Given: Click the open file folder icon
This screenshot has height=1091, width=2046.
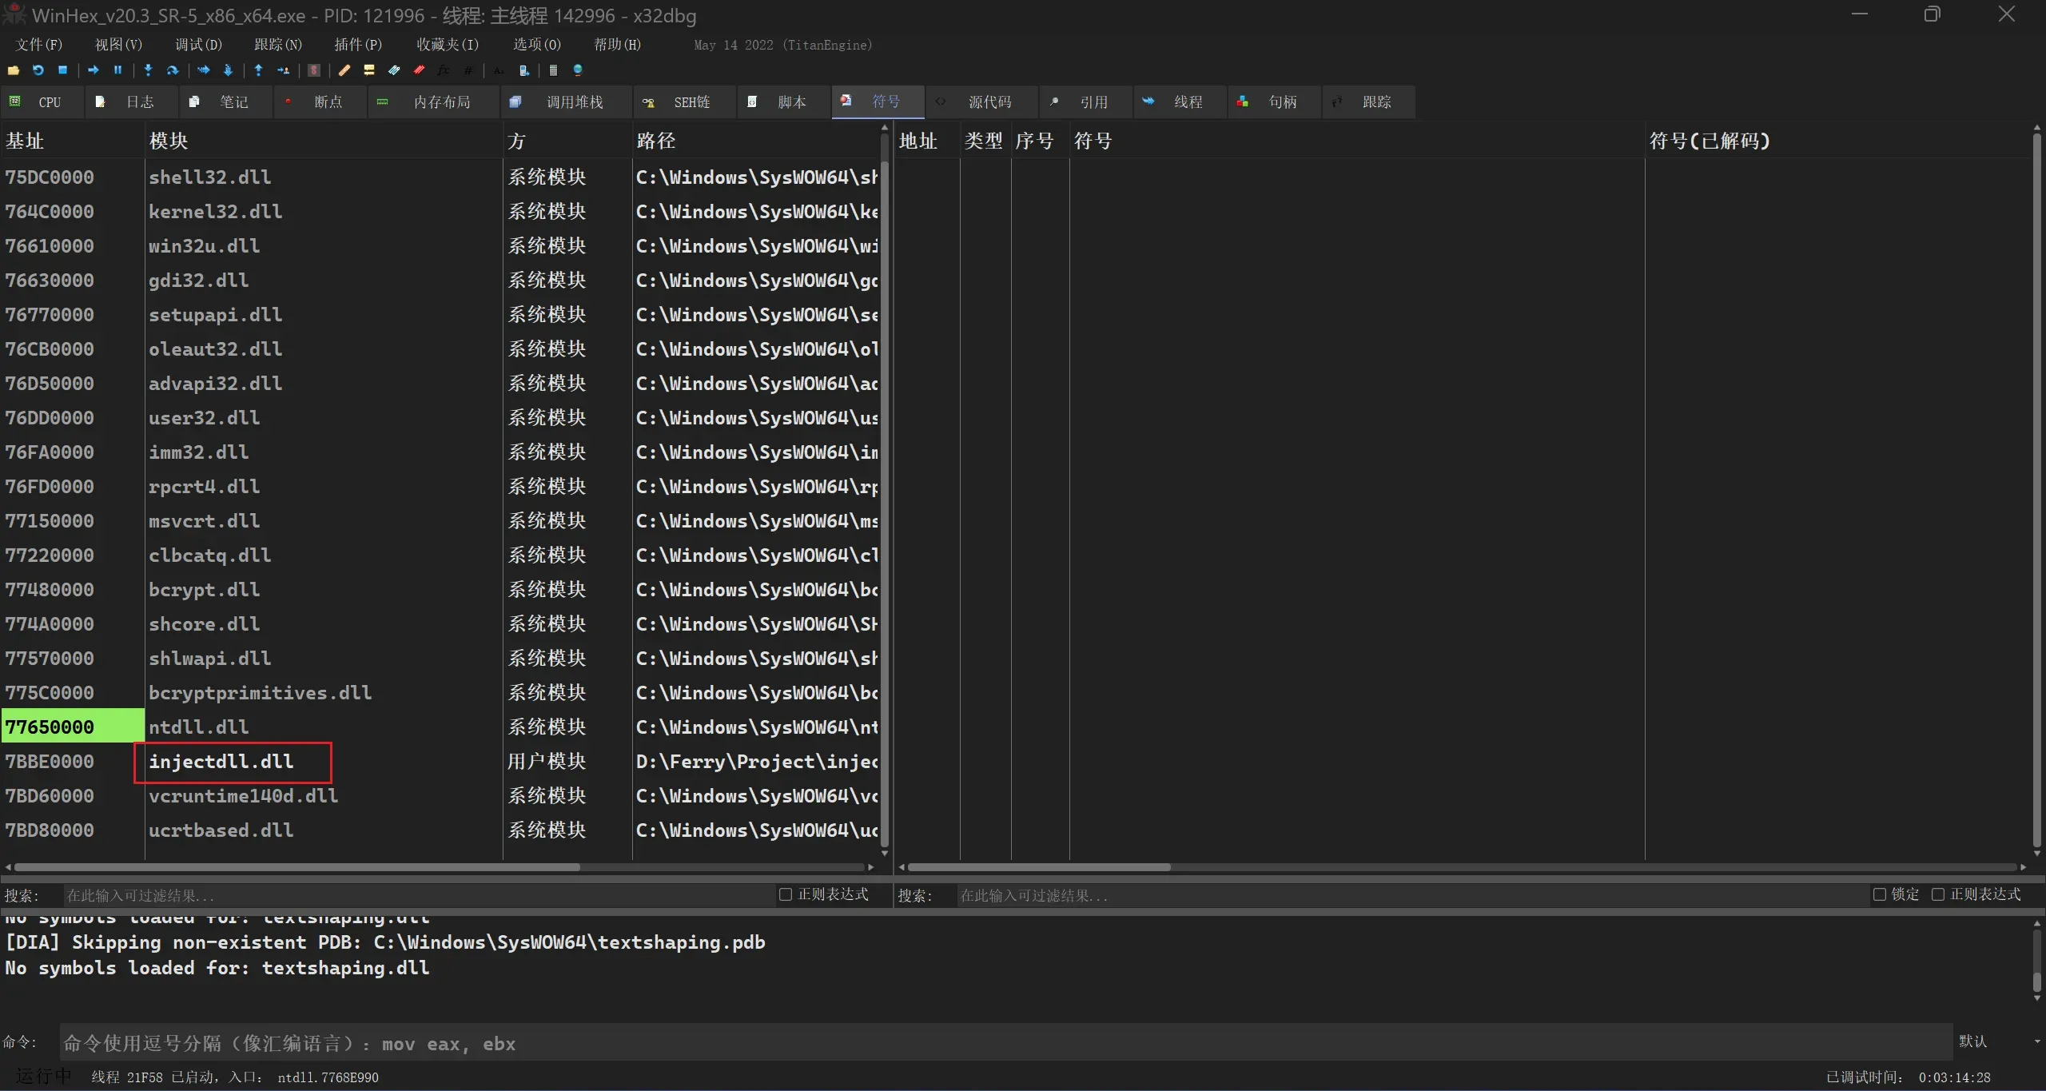Looking at the screenshot, I should 14,70.
